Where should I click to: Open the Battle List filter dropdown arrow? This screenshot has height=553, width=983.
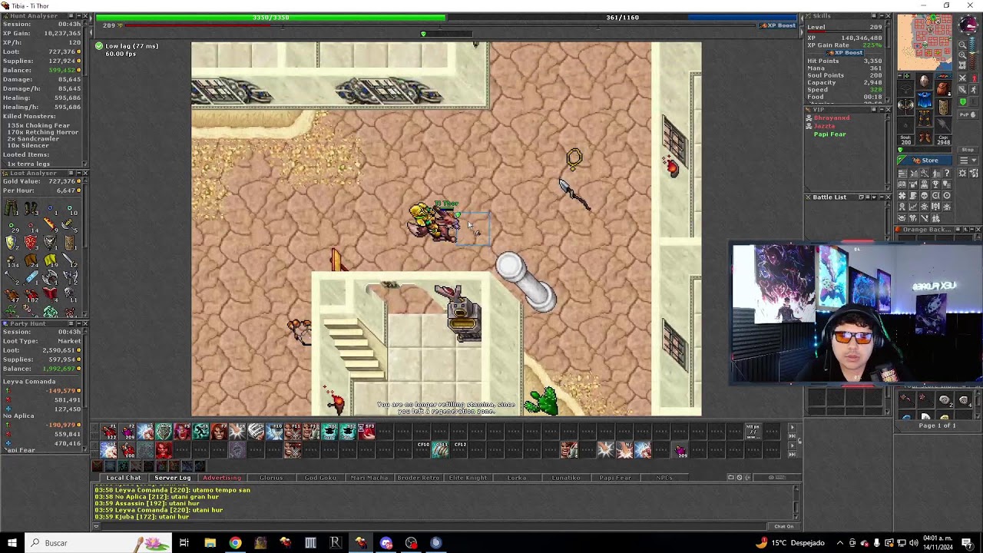pyautogui.click(x=874, y=197)
